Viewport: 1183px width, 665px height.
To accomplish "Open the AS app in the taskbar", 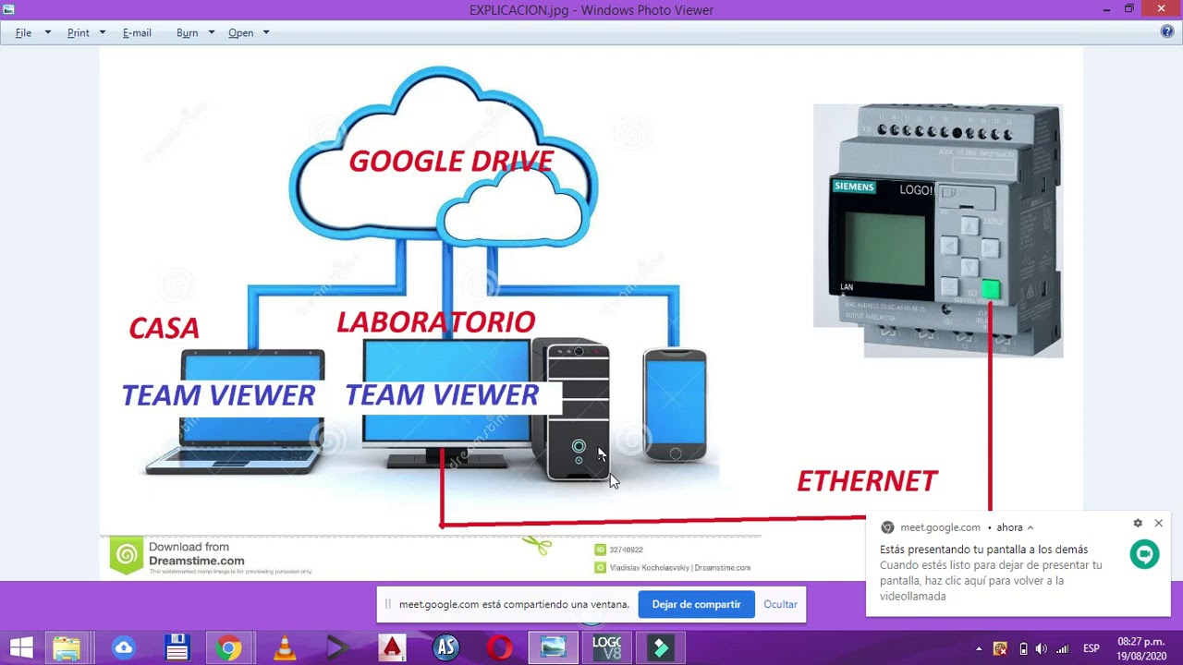I will click(446, 647).
